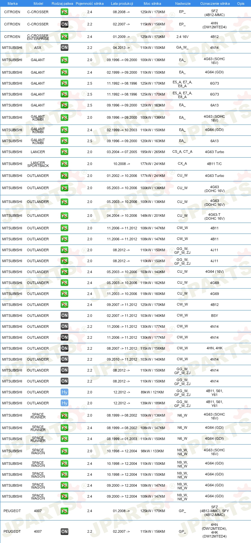Click the GA_W_ body code cell
This screenshot has width=251, height=543.
[182, 48]
